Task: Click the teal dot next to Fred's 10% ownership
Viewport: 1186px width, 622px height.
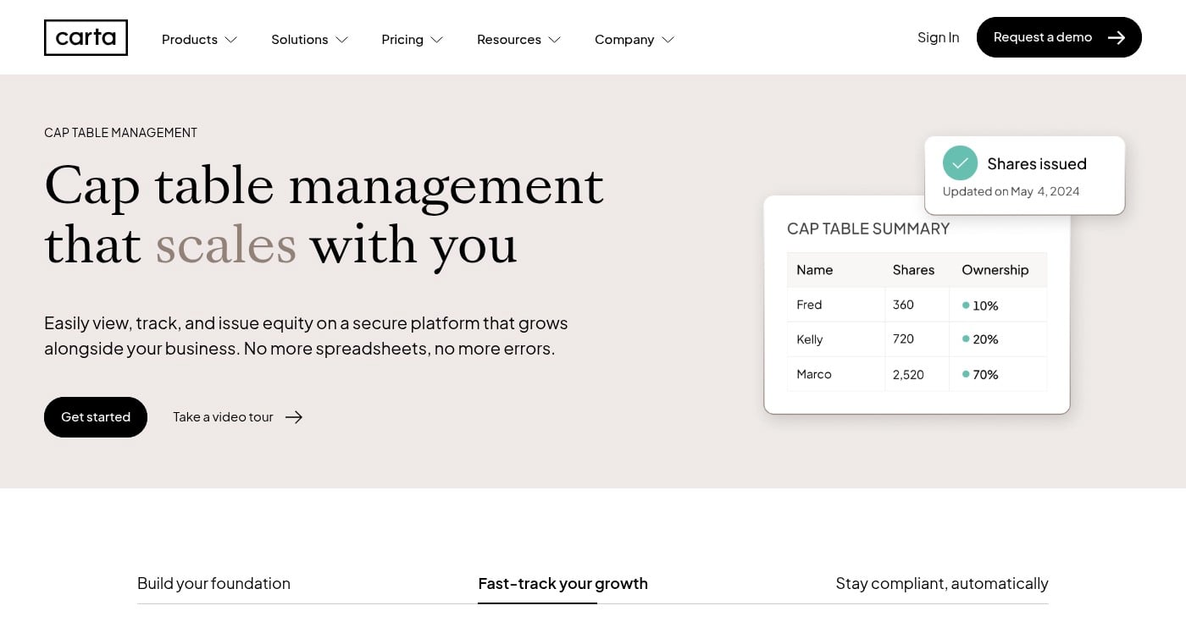Action: [967, 305]
